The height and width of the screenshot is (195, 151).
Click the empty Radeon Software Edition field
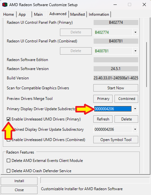click(116, 60)
